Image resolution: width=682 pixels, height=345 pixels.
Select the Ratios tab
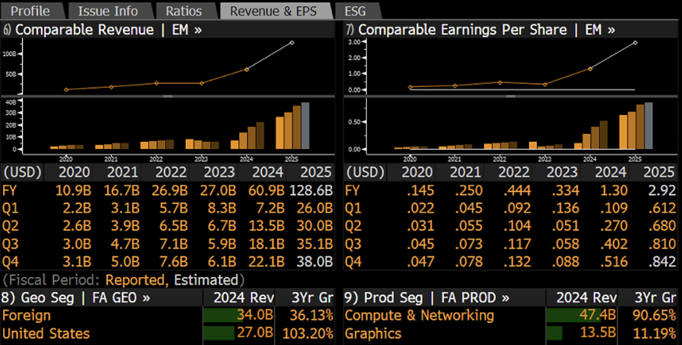(183, 11)
